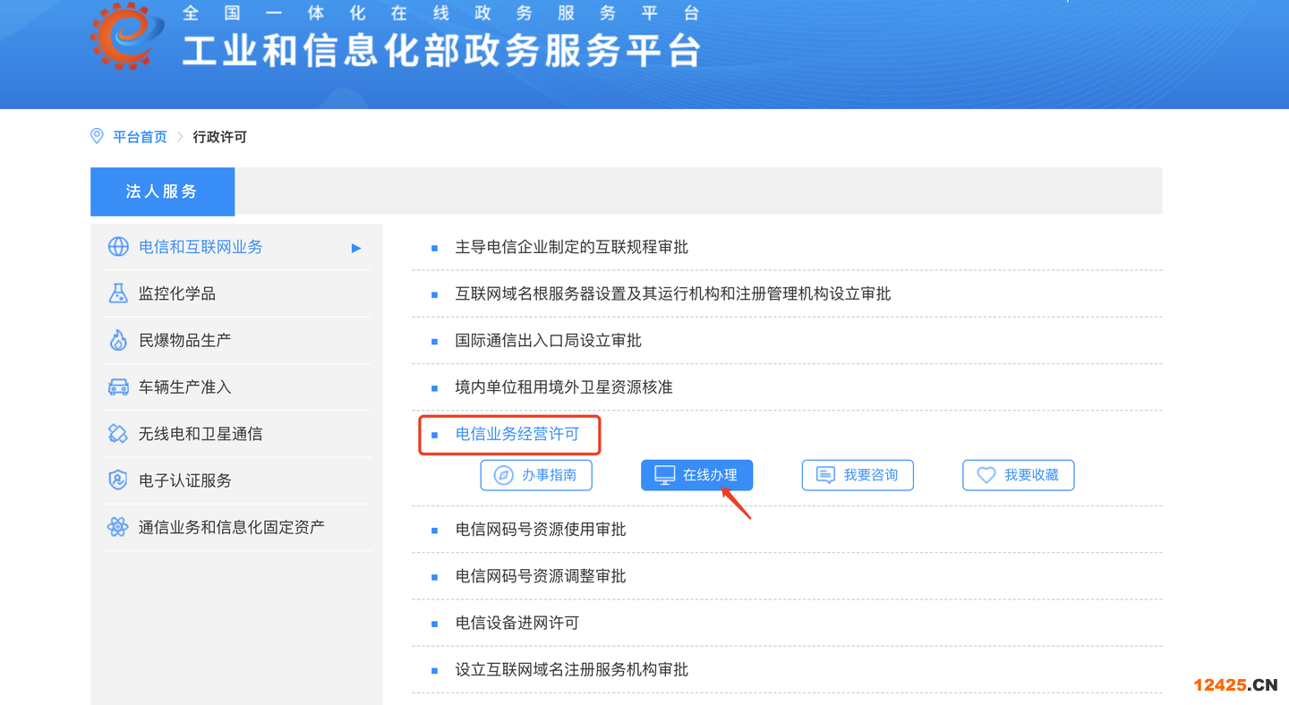This screenshot has width=1289, height=705.
Task: Open the 电信业务经营许可 item
Action: tap(517, 434)
